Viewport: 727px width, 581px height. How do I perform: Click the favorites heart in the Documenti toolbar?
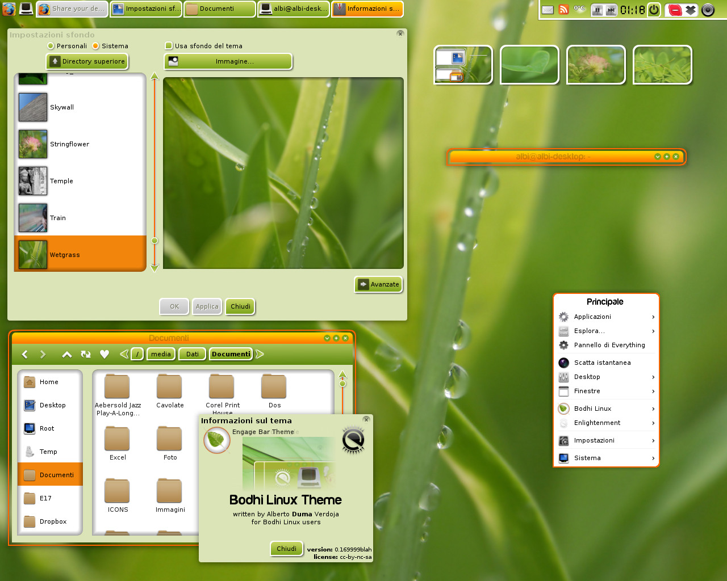point(105,353)
